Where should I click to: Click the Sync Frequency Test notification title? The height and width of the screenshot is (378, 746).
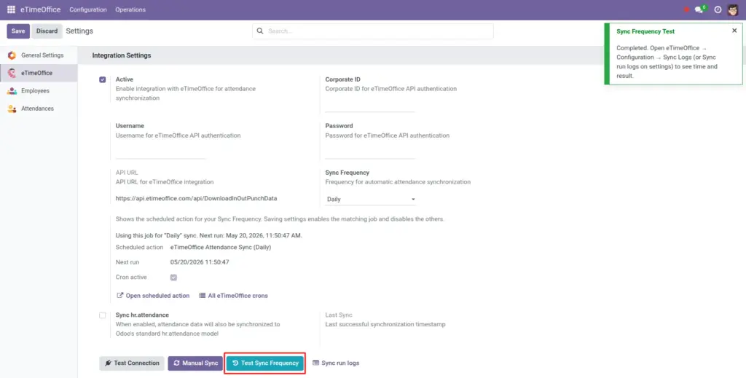click(x=645, y=31)
